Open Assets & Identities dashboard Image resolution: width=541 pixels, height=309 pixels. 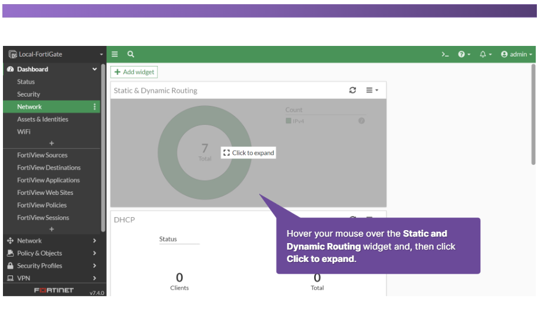(x=43, y=119)
